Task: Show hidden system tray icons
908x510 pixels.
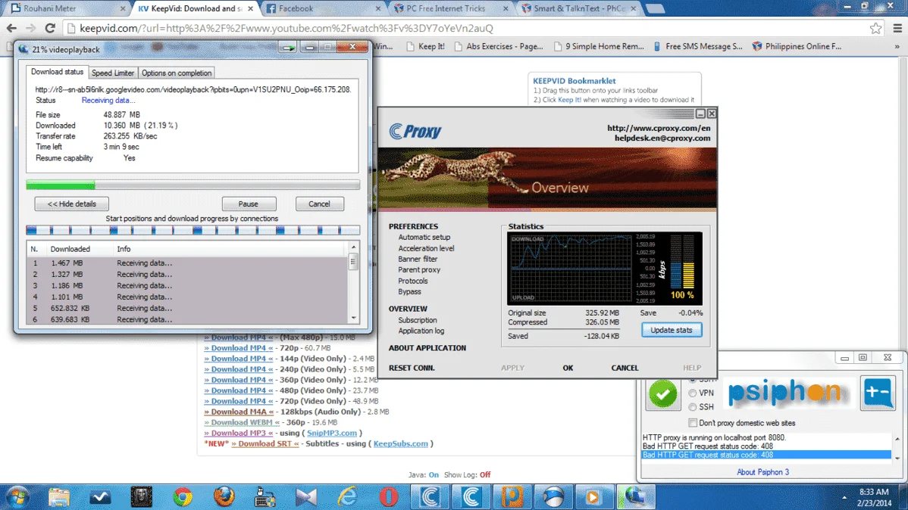Action: [x=844, y=497]
